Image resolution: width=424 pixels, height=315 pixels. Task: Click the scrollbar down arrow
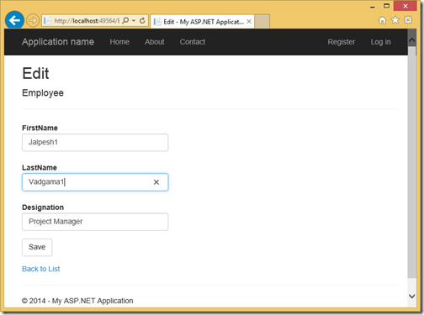tap(412, 297)
